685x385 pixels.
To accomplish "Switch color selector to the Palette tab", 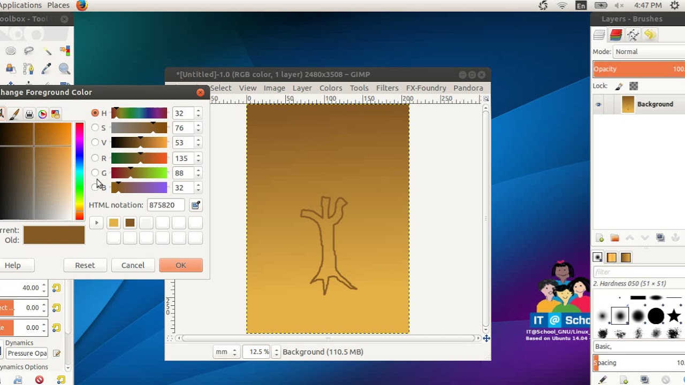I will pyautogui.click(x=55, y=114).
